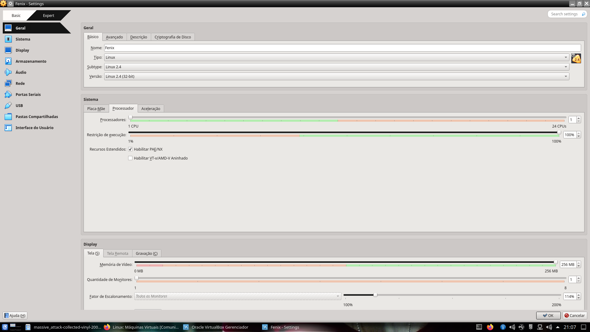Go to the Rede network icon

(x=8, y=83)
